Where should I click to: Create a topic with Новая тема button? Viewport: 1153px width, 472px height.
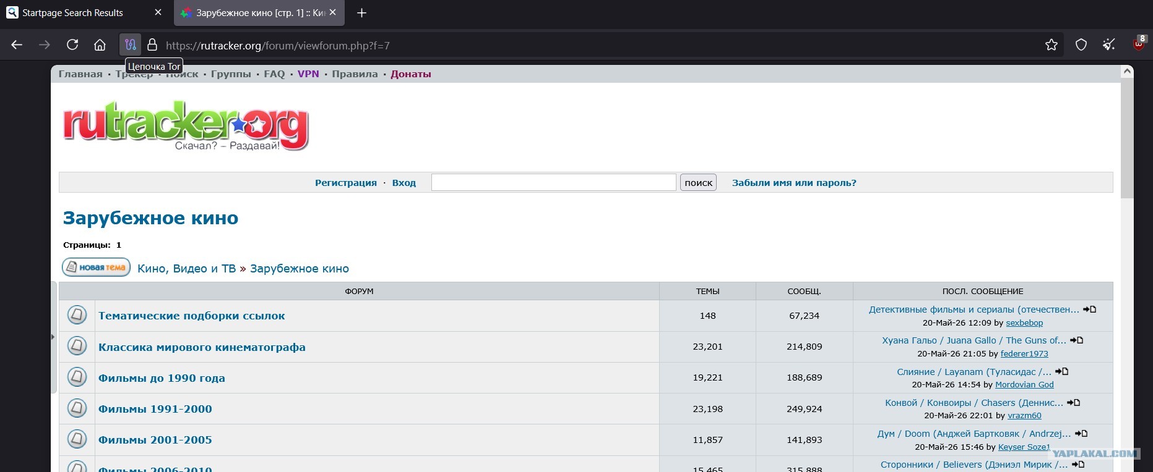click(96, 268)
